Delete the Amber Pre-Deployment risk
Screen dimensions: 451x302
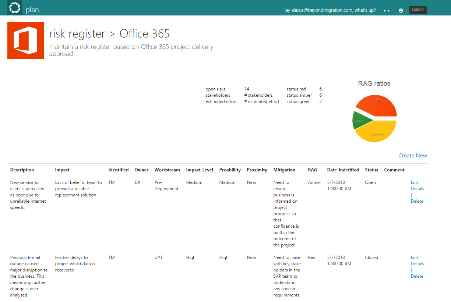(x=417, y=201)
